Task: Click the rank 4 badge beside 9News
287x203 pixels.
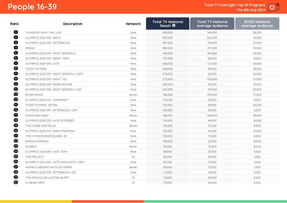Action: (16, 48)
